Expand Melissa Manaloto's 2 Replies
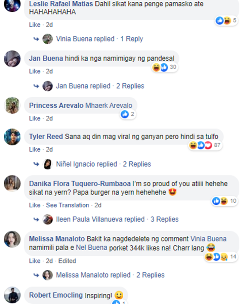252x304 pixels. click(150, 275)
